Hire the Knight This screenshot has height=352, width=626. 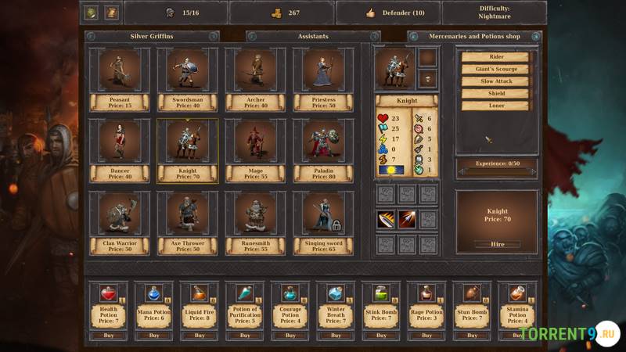(x=497, y=244)
